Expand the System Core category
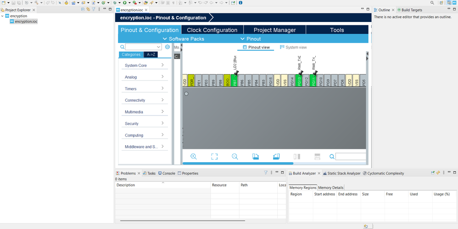This screenshot has height=229, width=458. point(145,65)
